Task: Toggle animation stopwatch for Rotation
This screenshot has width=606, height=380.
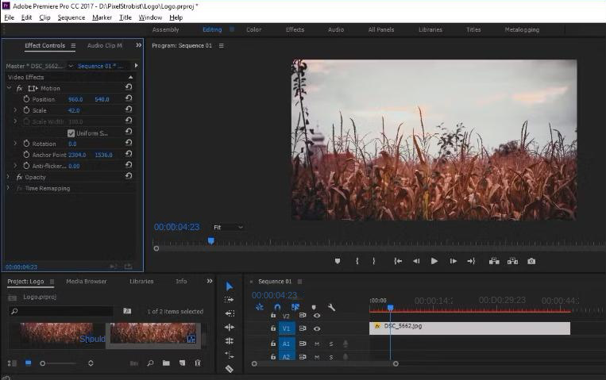Action: 25,144
